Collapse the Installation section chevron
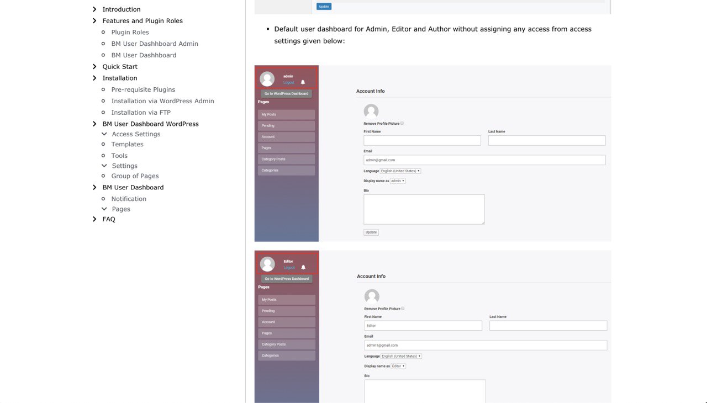 tap(94, 78)
